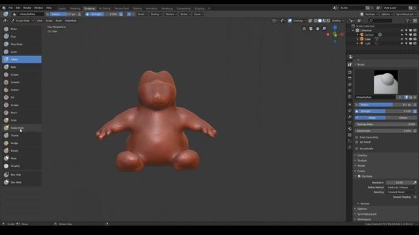Select the Pinch brush tool
419x235 pixels.
click(x=22, y=113)
